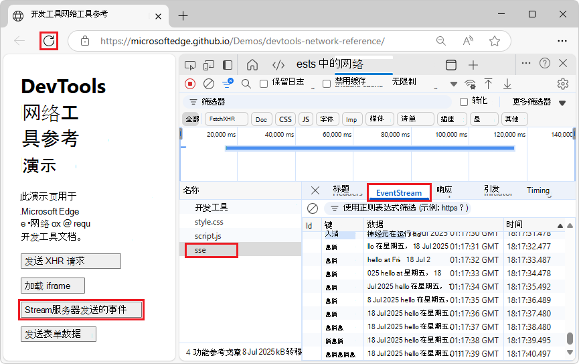Viewport: 579px width, 364px height.
Task: Add more tools with plus icon
Action: pyautogui.click(x=473, y=65)
